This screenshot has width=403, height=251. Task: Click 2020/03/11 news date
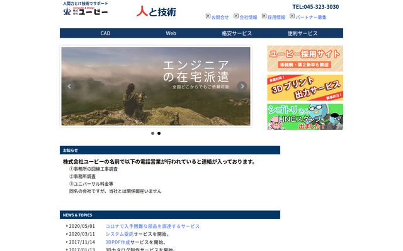82,234
